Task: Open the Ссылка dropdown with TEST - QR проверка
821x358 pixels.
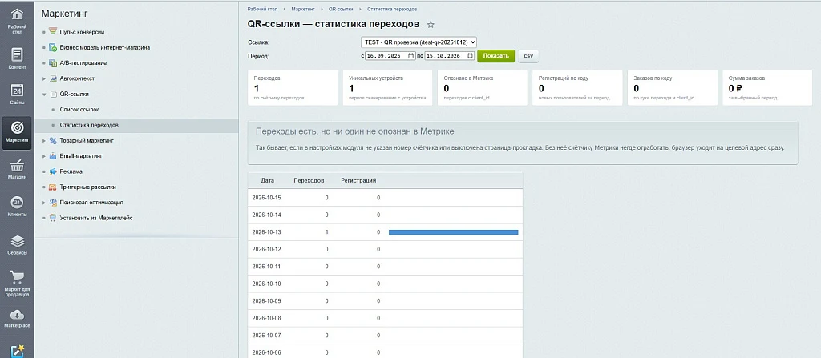Action: [419, 42]
